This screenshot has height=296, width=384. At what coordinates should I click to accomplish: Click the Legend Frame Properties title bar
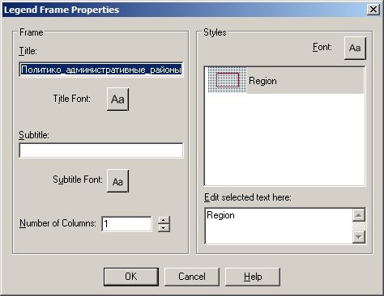pyautogui.click(x=184, y=10)
